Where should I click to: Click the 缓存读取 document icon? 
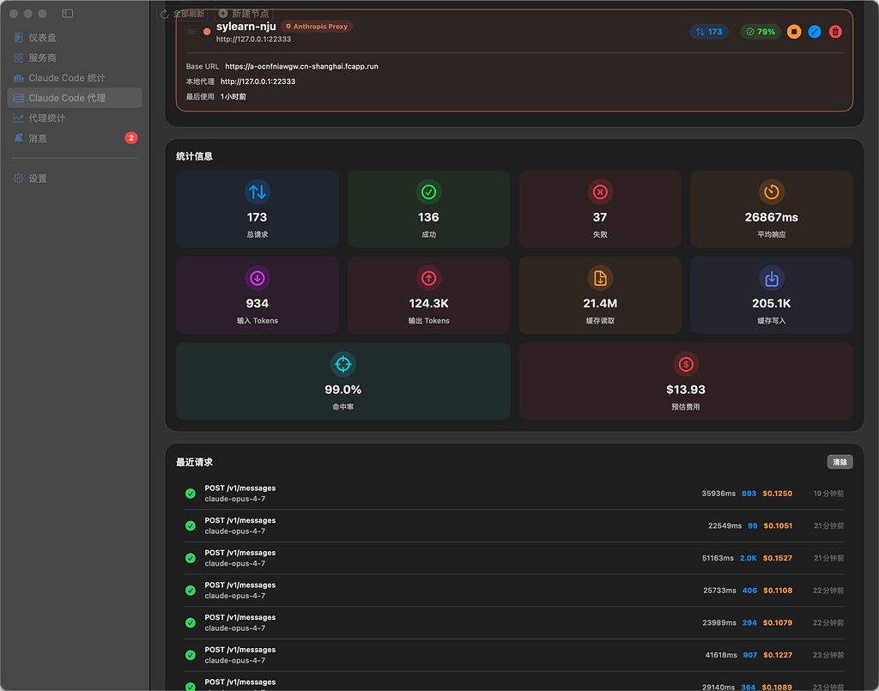point(600,278)
